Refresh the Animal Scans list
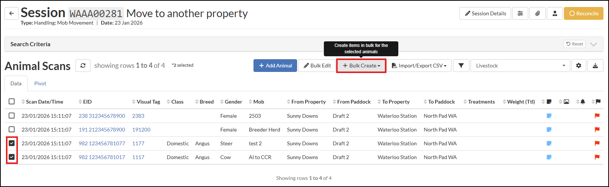The image size is (609, 187). coord(83,66)
